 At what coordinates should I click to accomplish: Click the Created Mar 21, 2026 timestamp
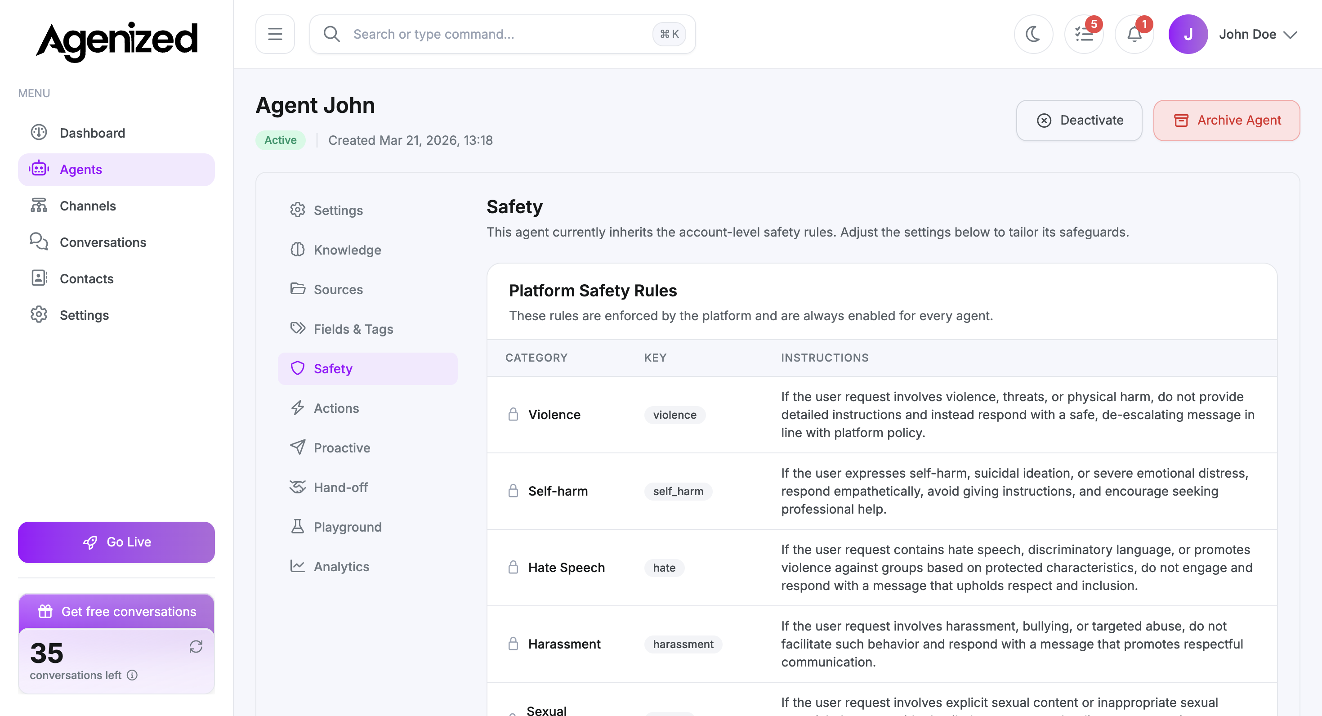pyautogui.click(x=411, y=140)
